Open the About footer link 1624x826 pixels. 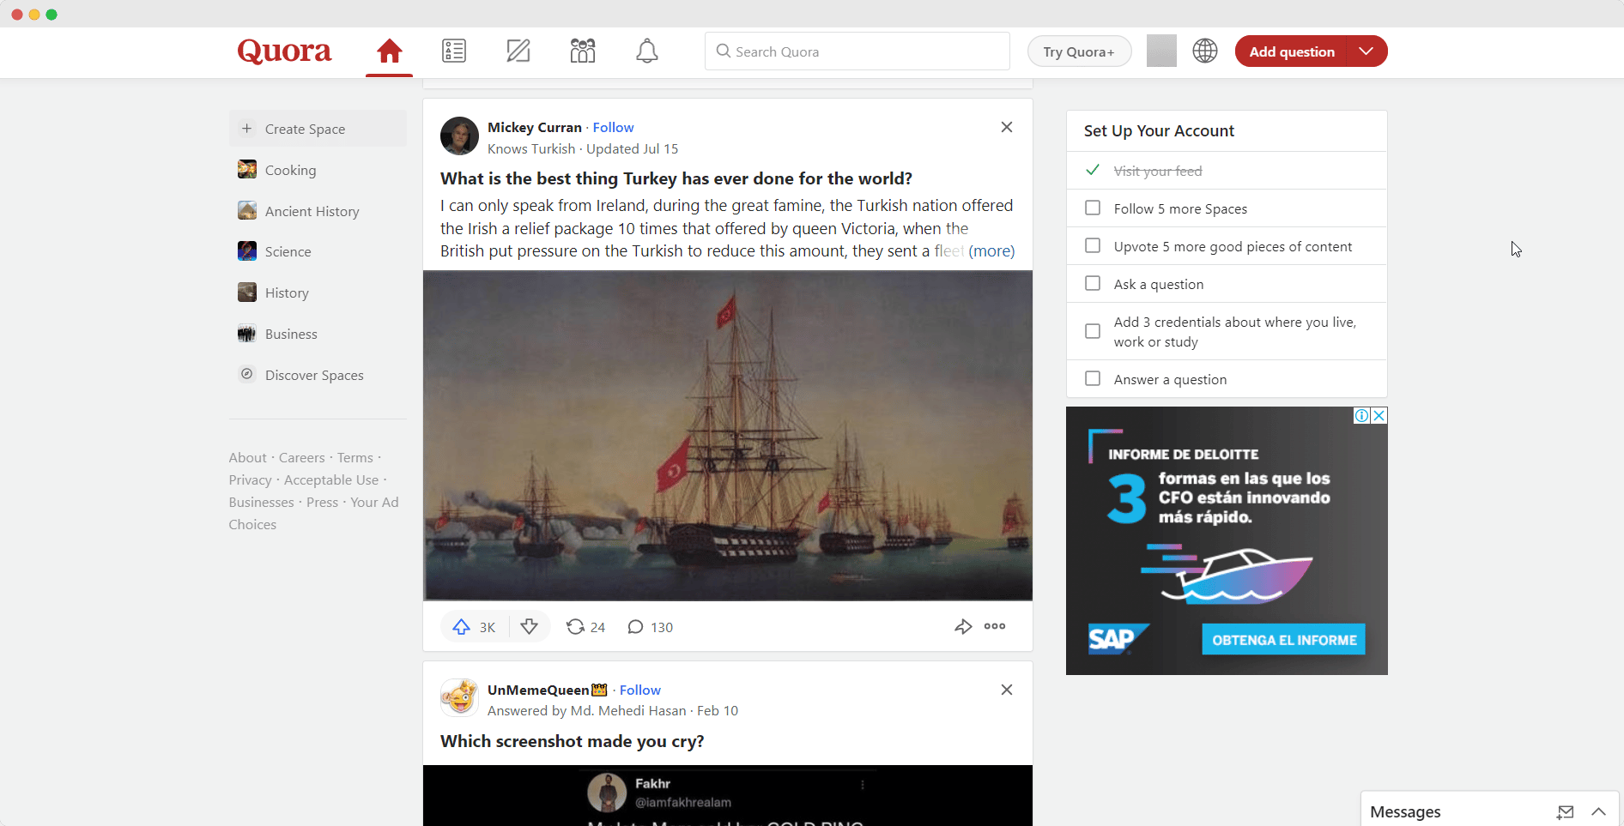[x=248, y=458]
